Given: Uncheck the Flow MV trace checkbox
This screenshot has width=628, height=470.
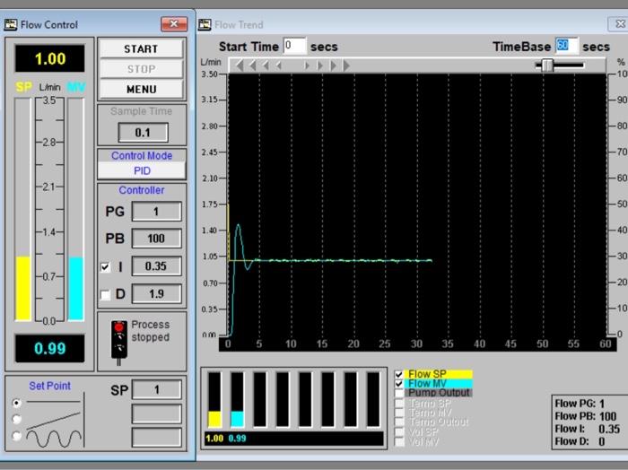Looking at the screenshot, I should pos(399,384).
